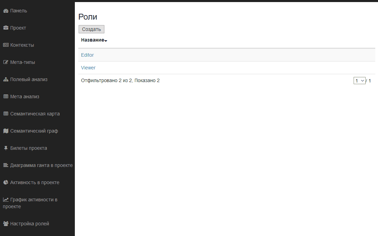Click the edit icon beside Мета-типы
This screenshot has width=378, height=236.
pos(6,63)
